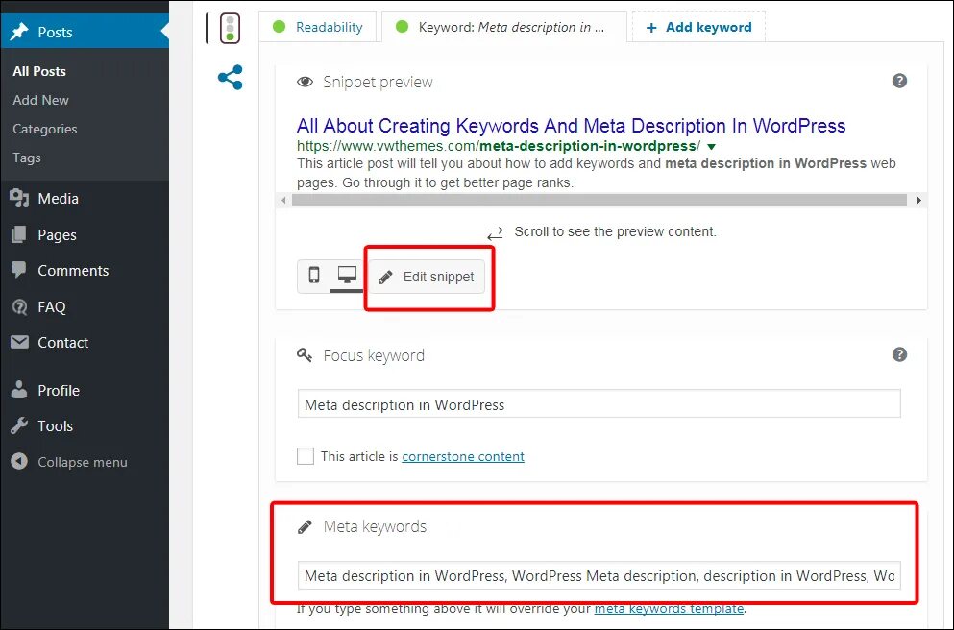Click the green Keyword tab status dot
The height and width of the screenshot is (630, 954).
click(x=402, y=27)
